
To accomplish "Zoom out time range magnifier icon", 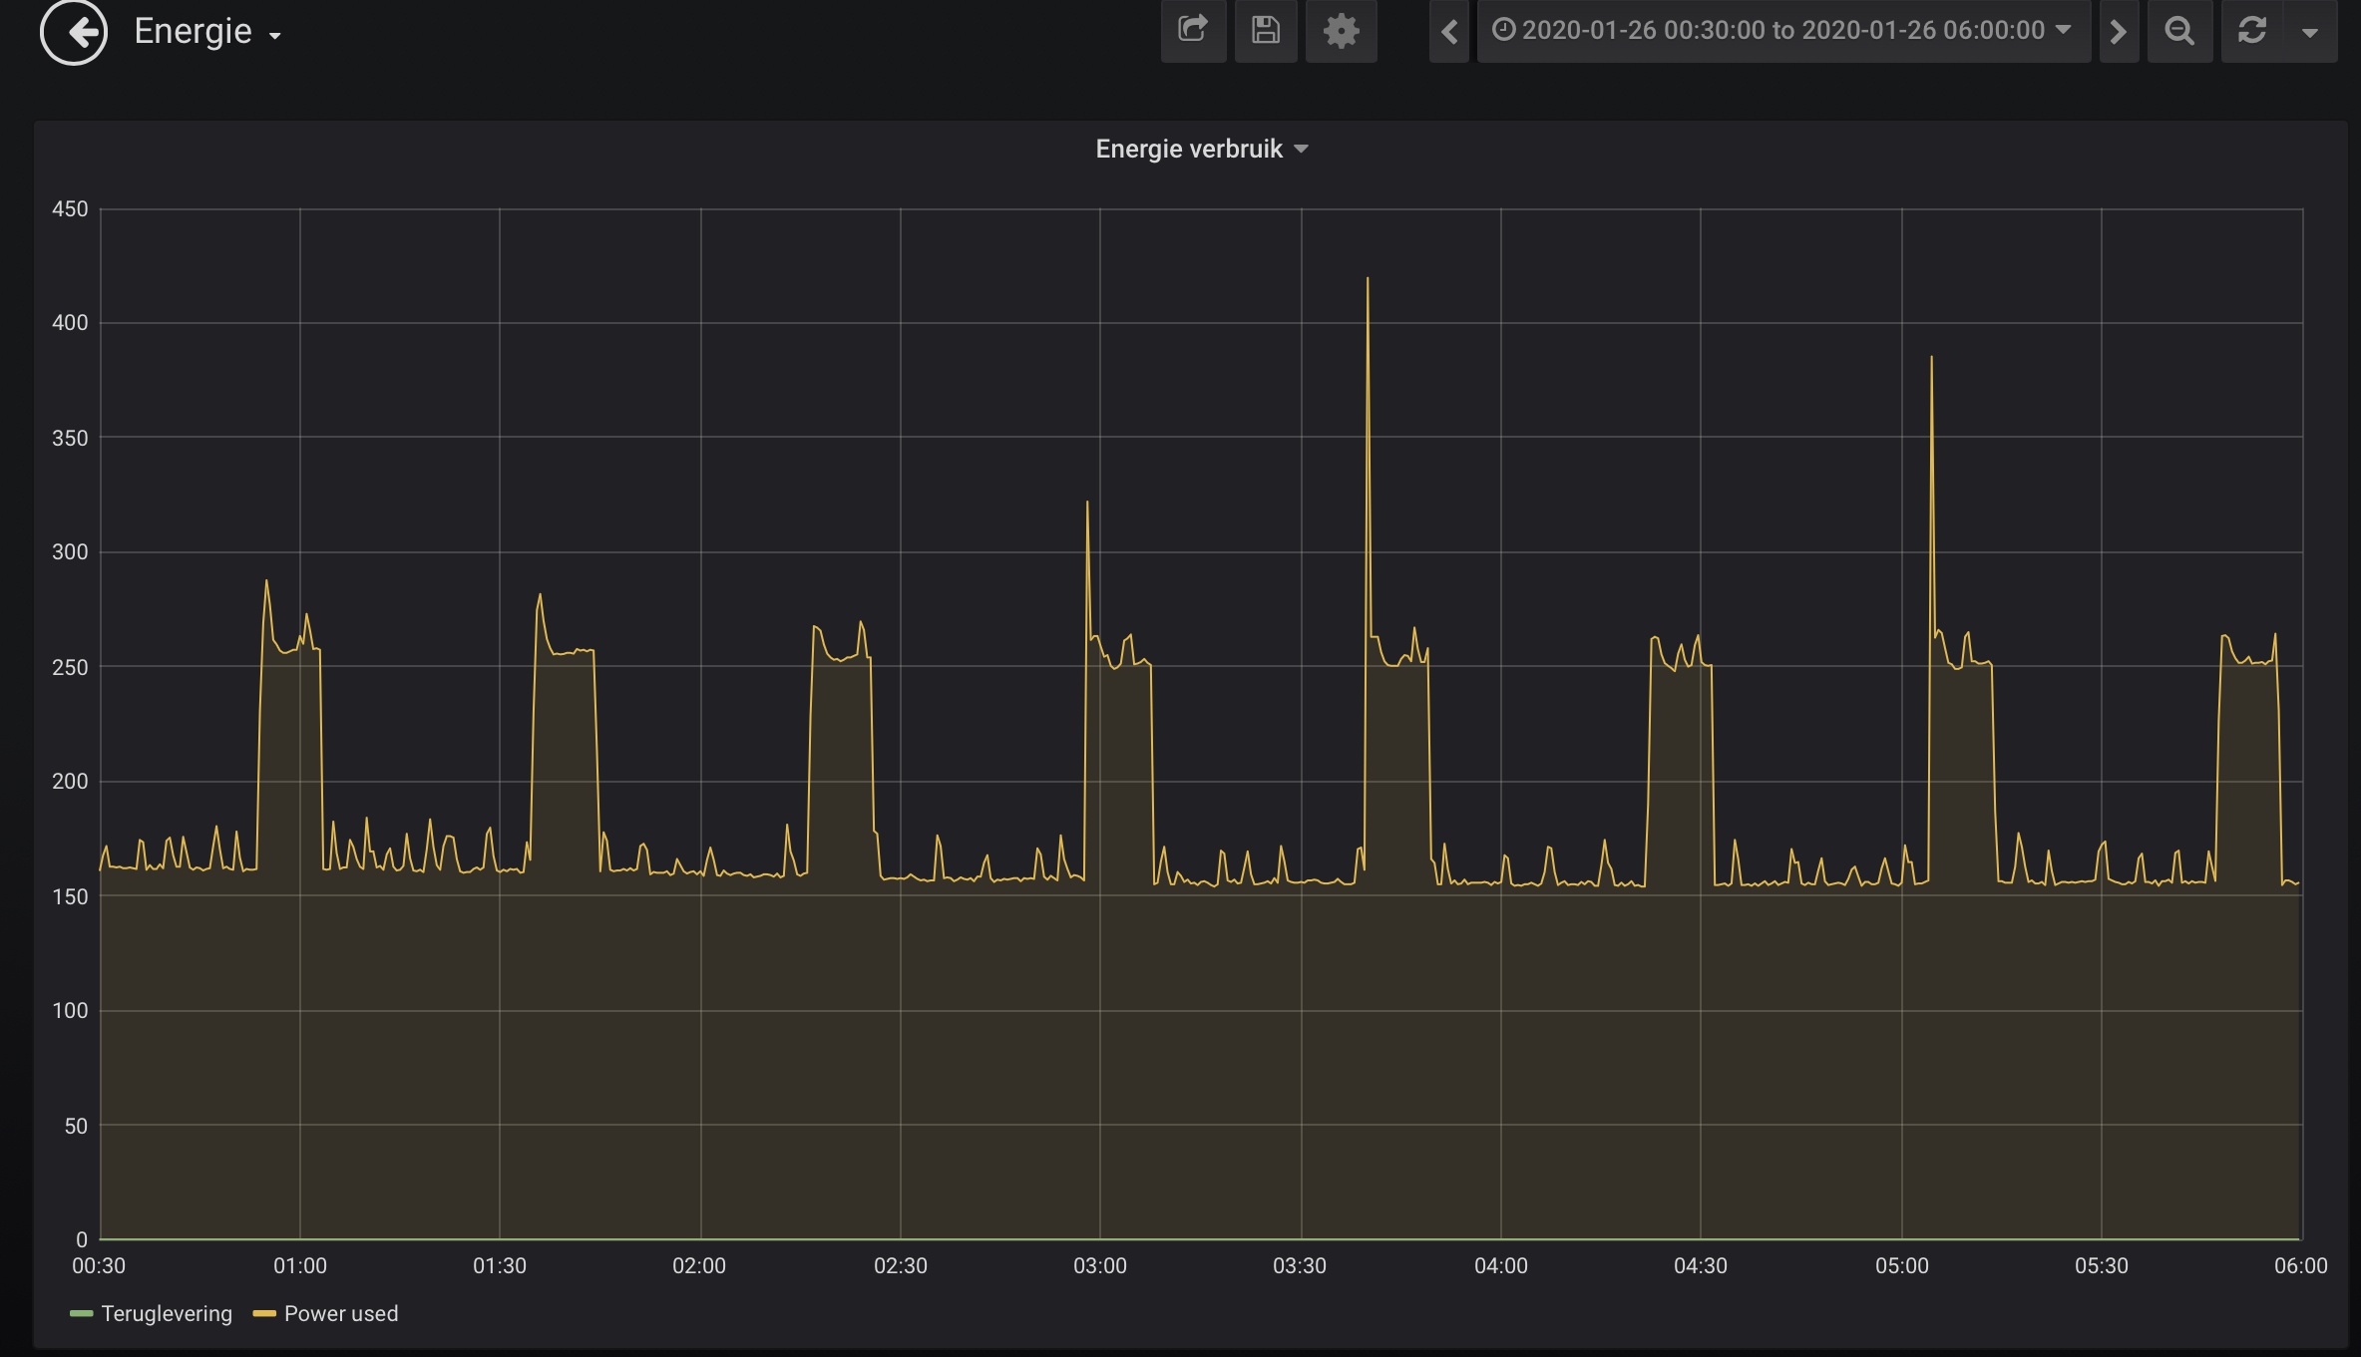I will [x=2179, y=31].
